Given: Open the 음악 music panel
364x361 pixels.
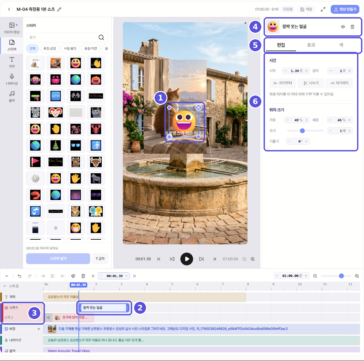Looking at the screenshot, I should (x=12, y=97).
